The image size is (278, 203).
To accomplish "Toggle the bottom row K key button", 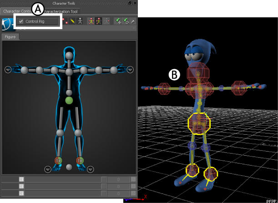I will point(21,193).
